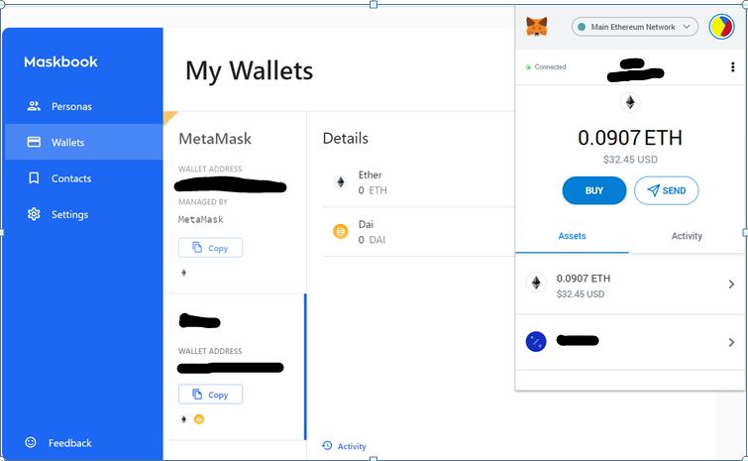The image size is (748, 461).
Task: Click the Feedback link in sidebar
Action: 58,443
